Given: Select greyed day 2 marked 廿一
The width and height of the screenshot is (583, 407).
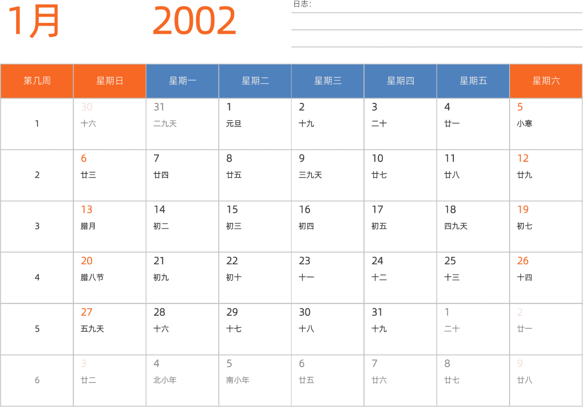Looking at the screenshot, I should (x=546, y=329).
